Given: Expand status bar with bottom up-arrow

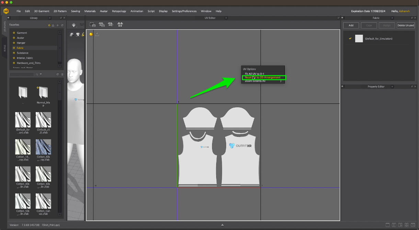Looking at the screenshot, I should pos(222,225).
